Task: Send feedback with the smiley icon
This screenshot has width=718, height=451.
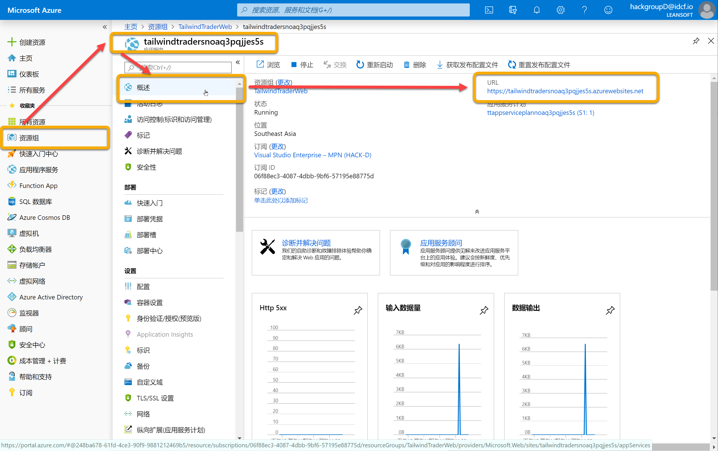Action: pos(608,10)
